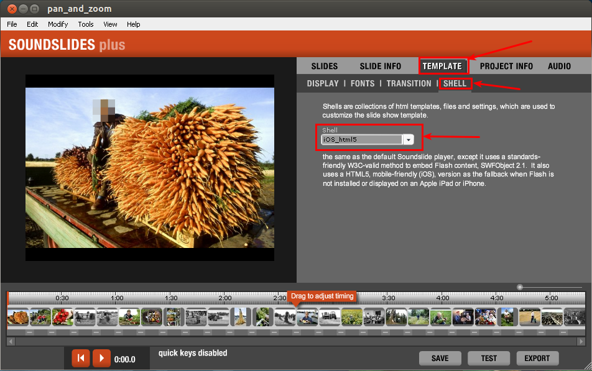Viewport: 592px width, 371px height.
Task: Switch to the TEMPLATE tab
Action: 443,65
